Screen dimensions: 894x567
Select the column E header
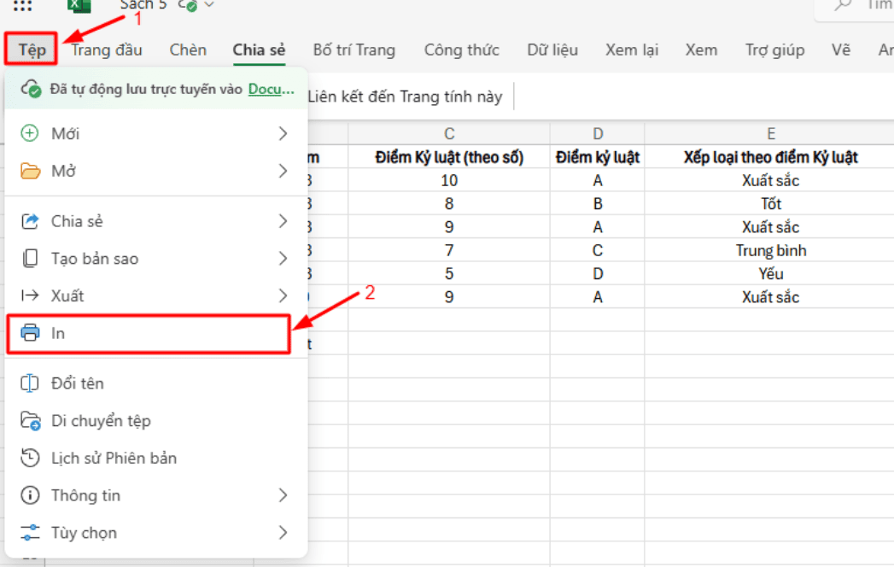click(771, 133)
